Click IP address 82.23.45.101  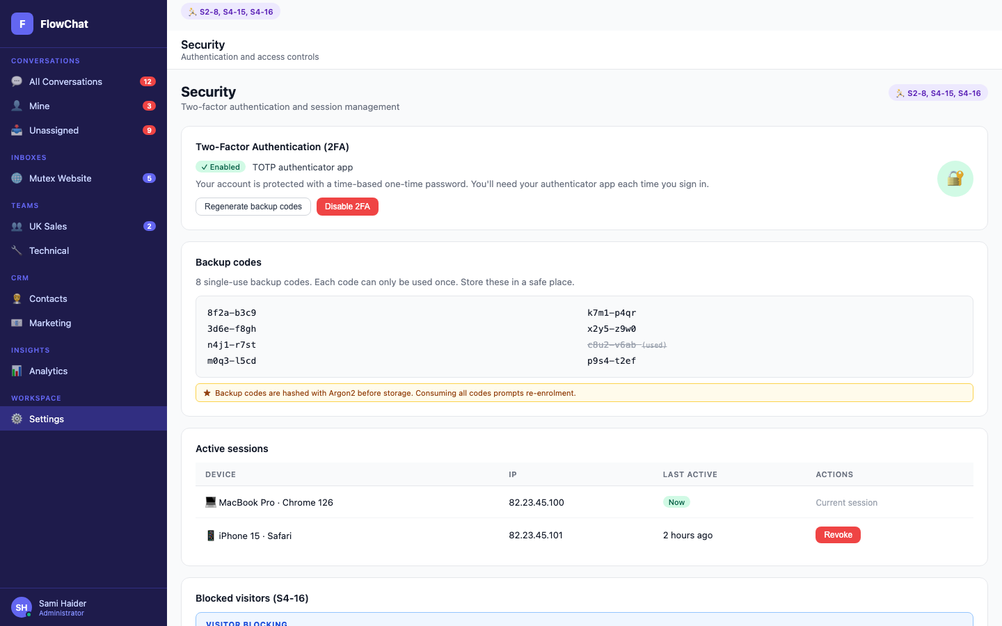(536, 536)
